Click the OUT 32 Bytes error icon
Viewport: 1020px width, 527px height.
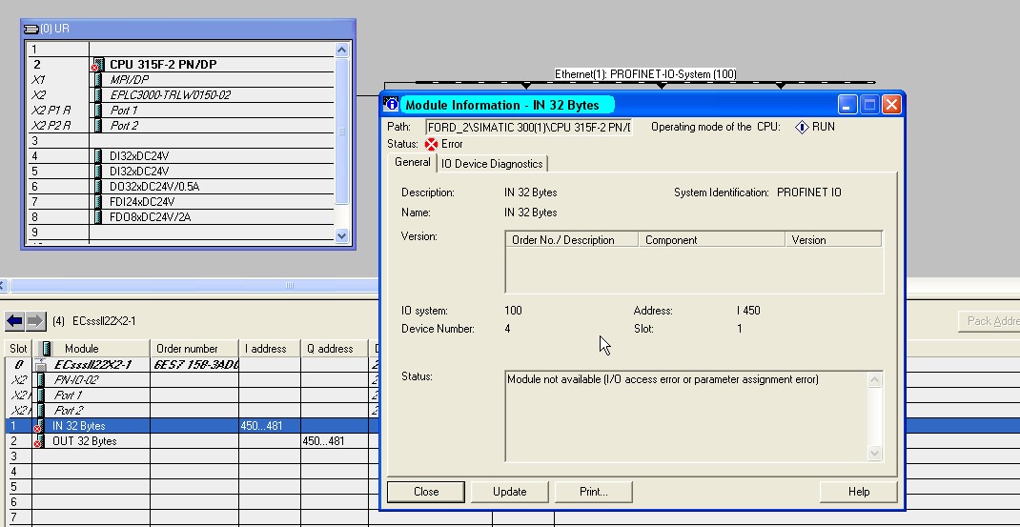(x=40, y=441)
